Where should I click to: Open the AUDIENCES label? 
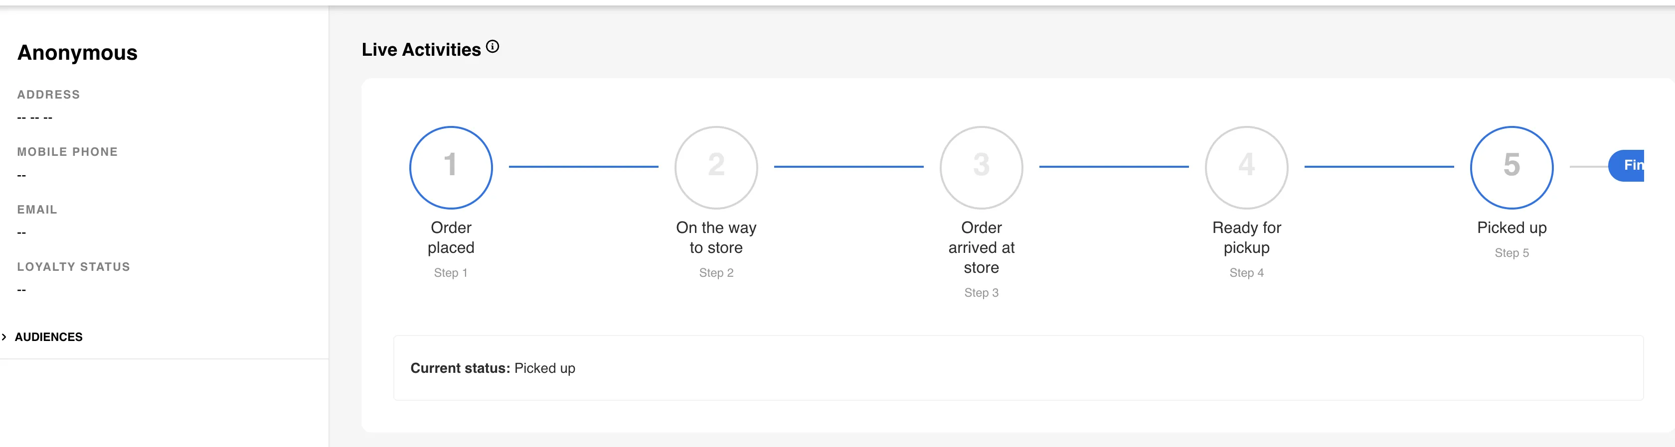click(x=49, y=336)
